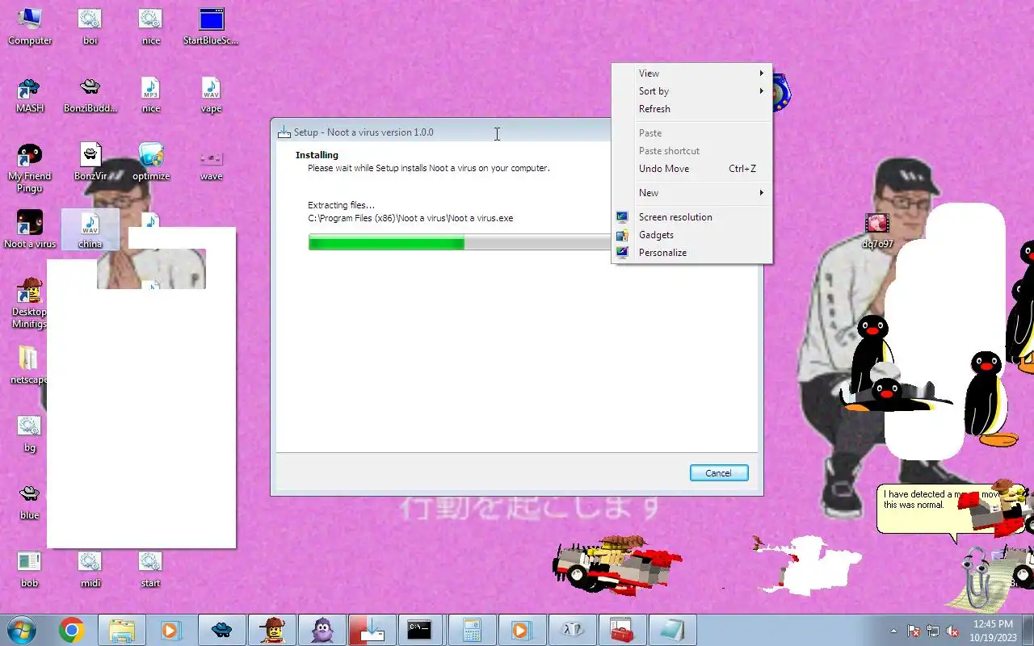Select the StartBlueSc... desktop icon

click(211, 27)
